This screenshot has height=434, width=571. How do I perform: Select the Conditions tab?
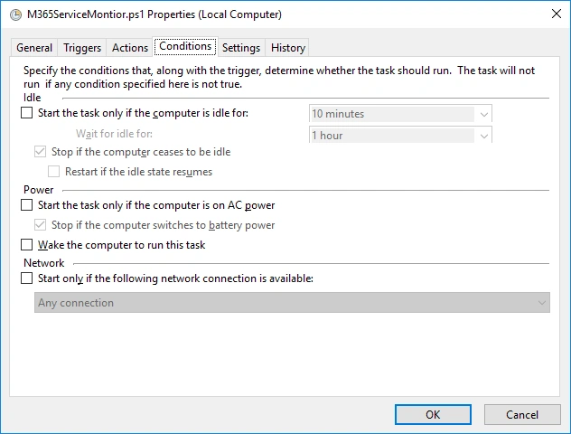point(185,46)
